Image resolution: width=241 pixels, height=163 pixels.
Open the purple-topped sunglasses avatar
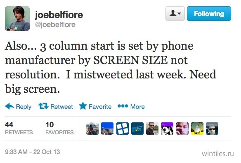167,129
